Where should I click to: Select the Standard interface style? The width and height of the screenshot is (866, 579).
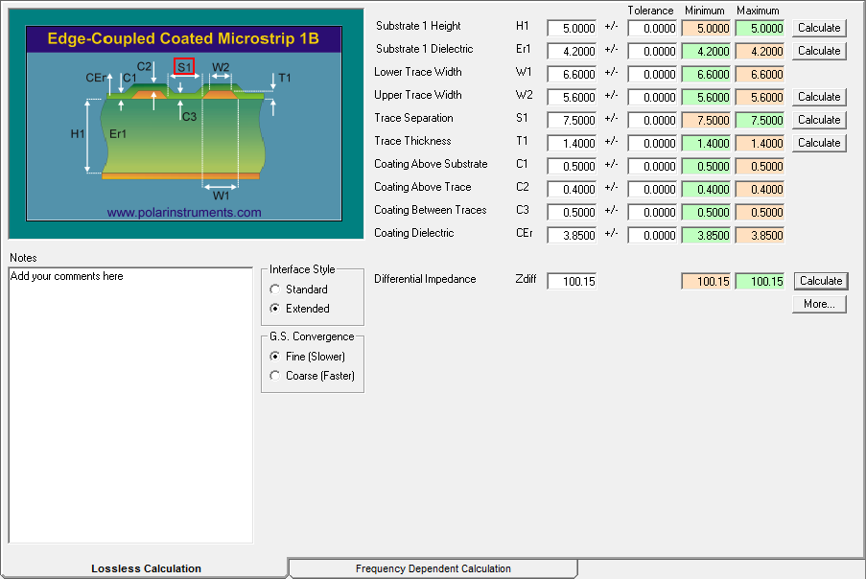276,289
